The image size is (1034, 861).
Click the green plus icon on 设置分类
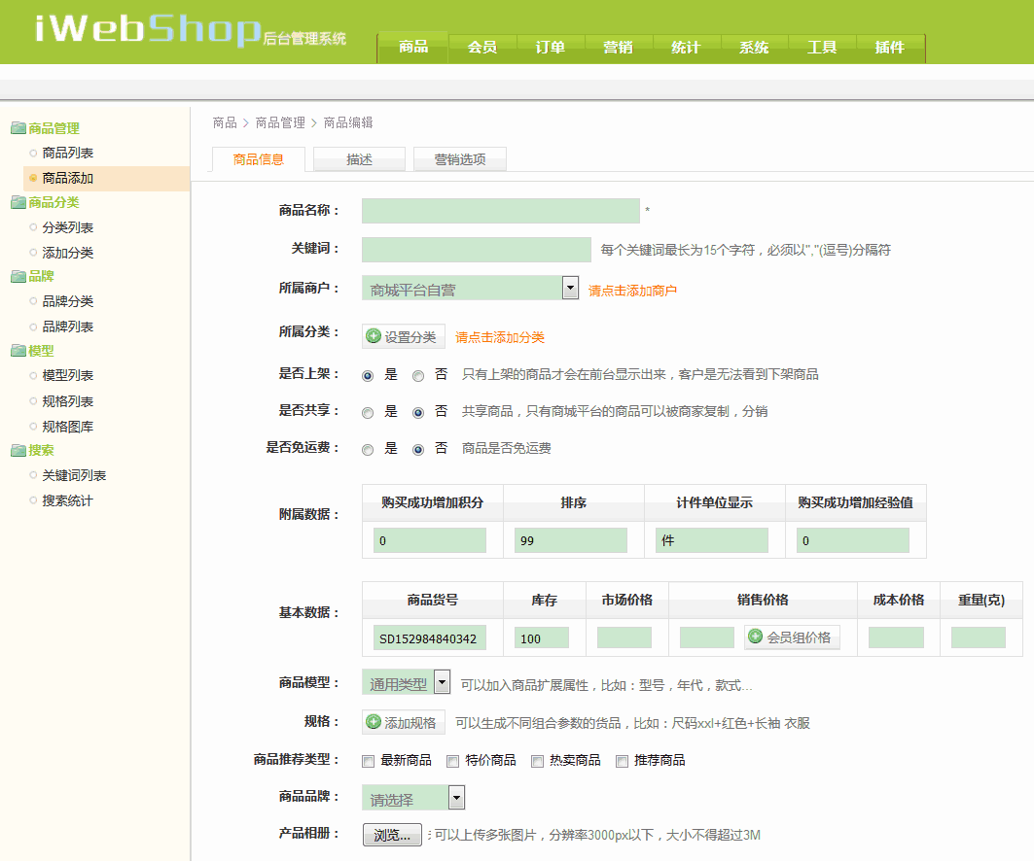374,336
